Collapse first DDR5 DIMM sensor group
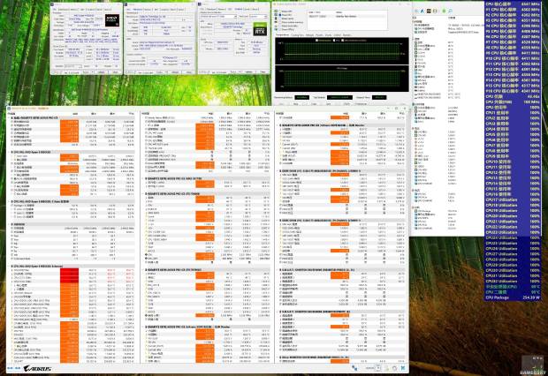 278,170
